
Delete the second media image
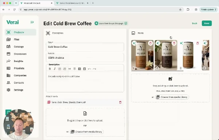tap(174, 43)
